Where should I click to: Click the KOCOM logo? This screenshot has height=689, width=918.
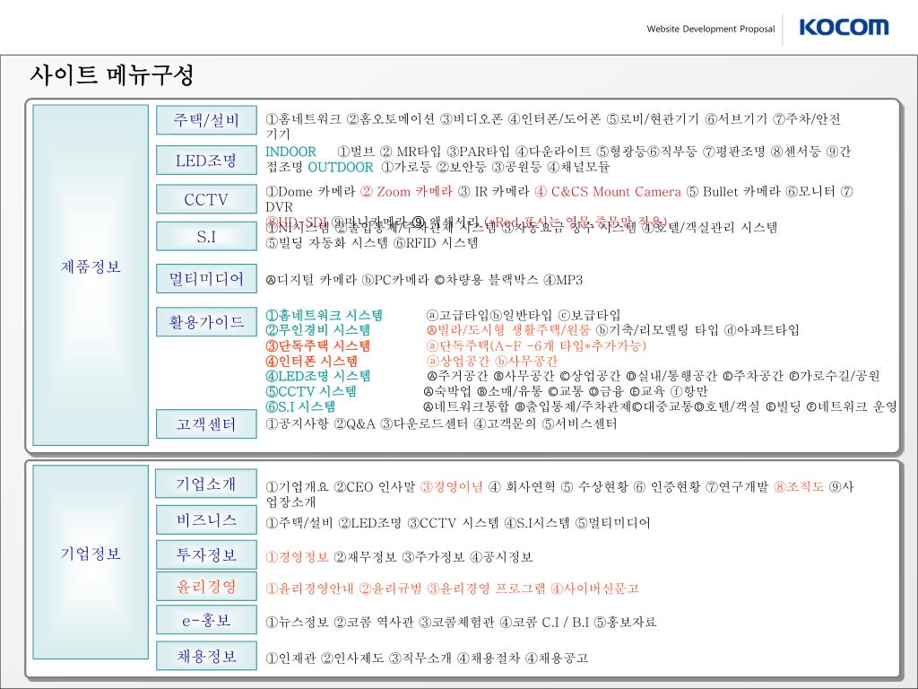point(844,28)
